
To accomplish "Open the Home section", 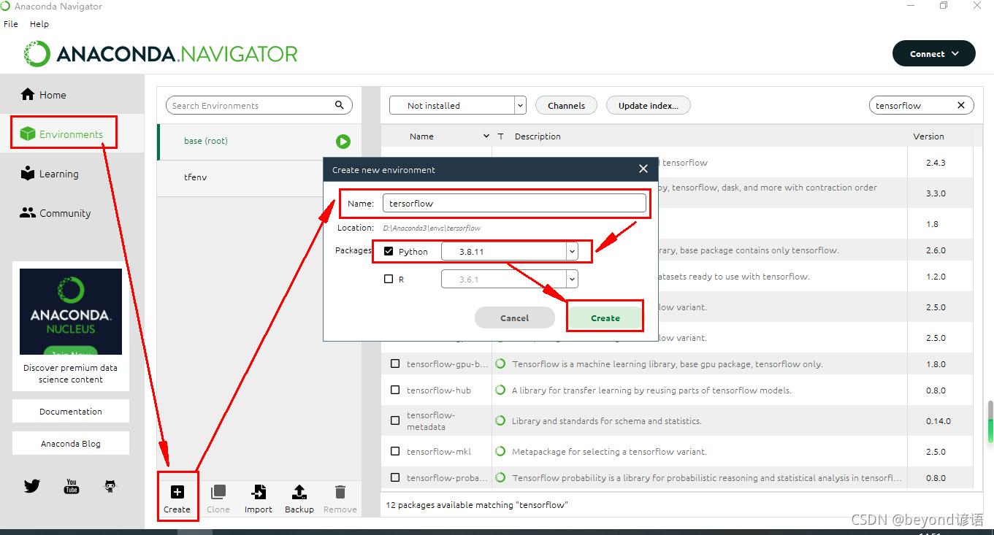I will coord(44,95).
